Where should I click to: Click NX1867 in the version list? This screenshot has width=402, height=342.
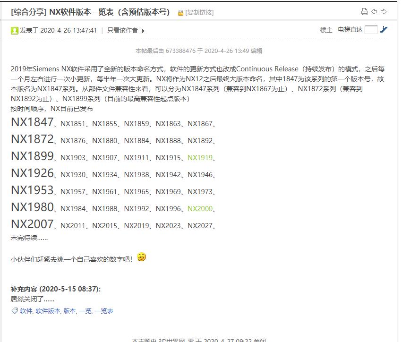pyautogui.click(x=200, y=124)
